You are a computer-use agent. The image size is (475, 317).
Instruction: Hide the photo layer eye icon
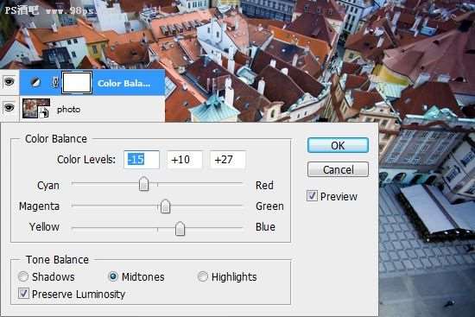tap(9, 108)
